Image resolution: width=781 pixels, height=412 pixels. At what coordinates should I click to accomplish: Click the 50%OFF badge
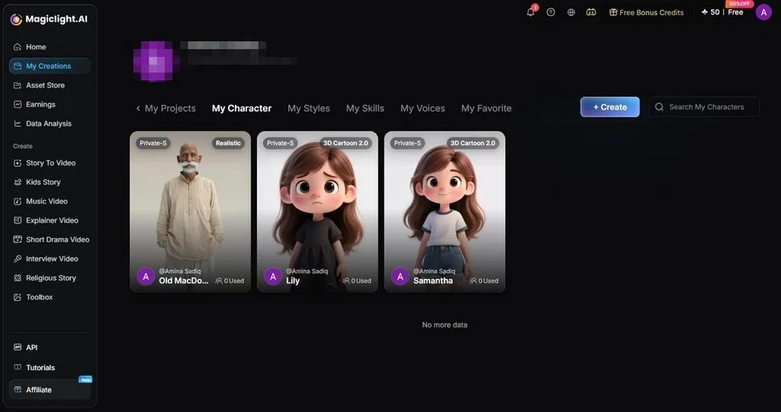click(740, 4)
